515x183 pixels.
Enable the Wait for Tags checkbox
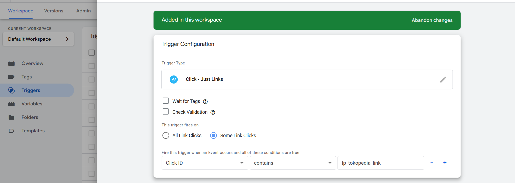click(x=166, y=101)
